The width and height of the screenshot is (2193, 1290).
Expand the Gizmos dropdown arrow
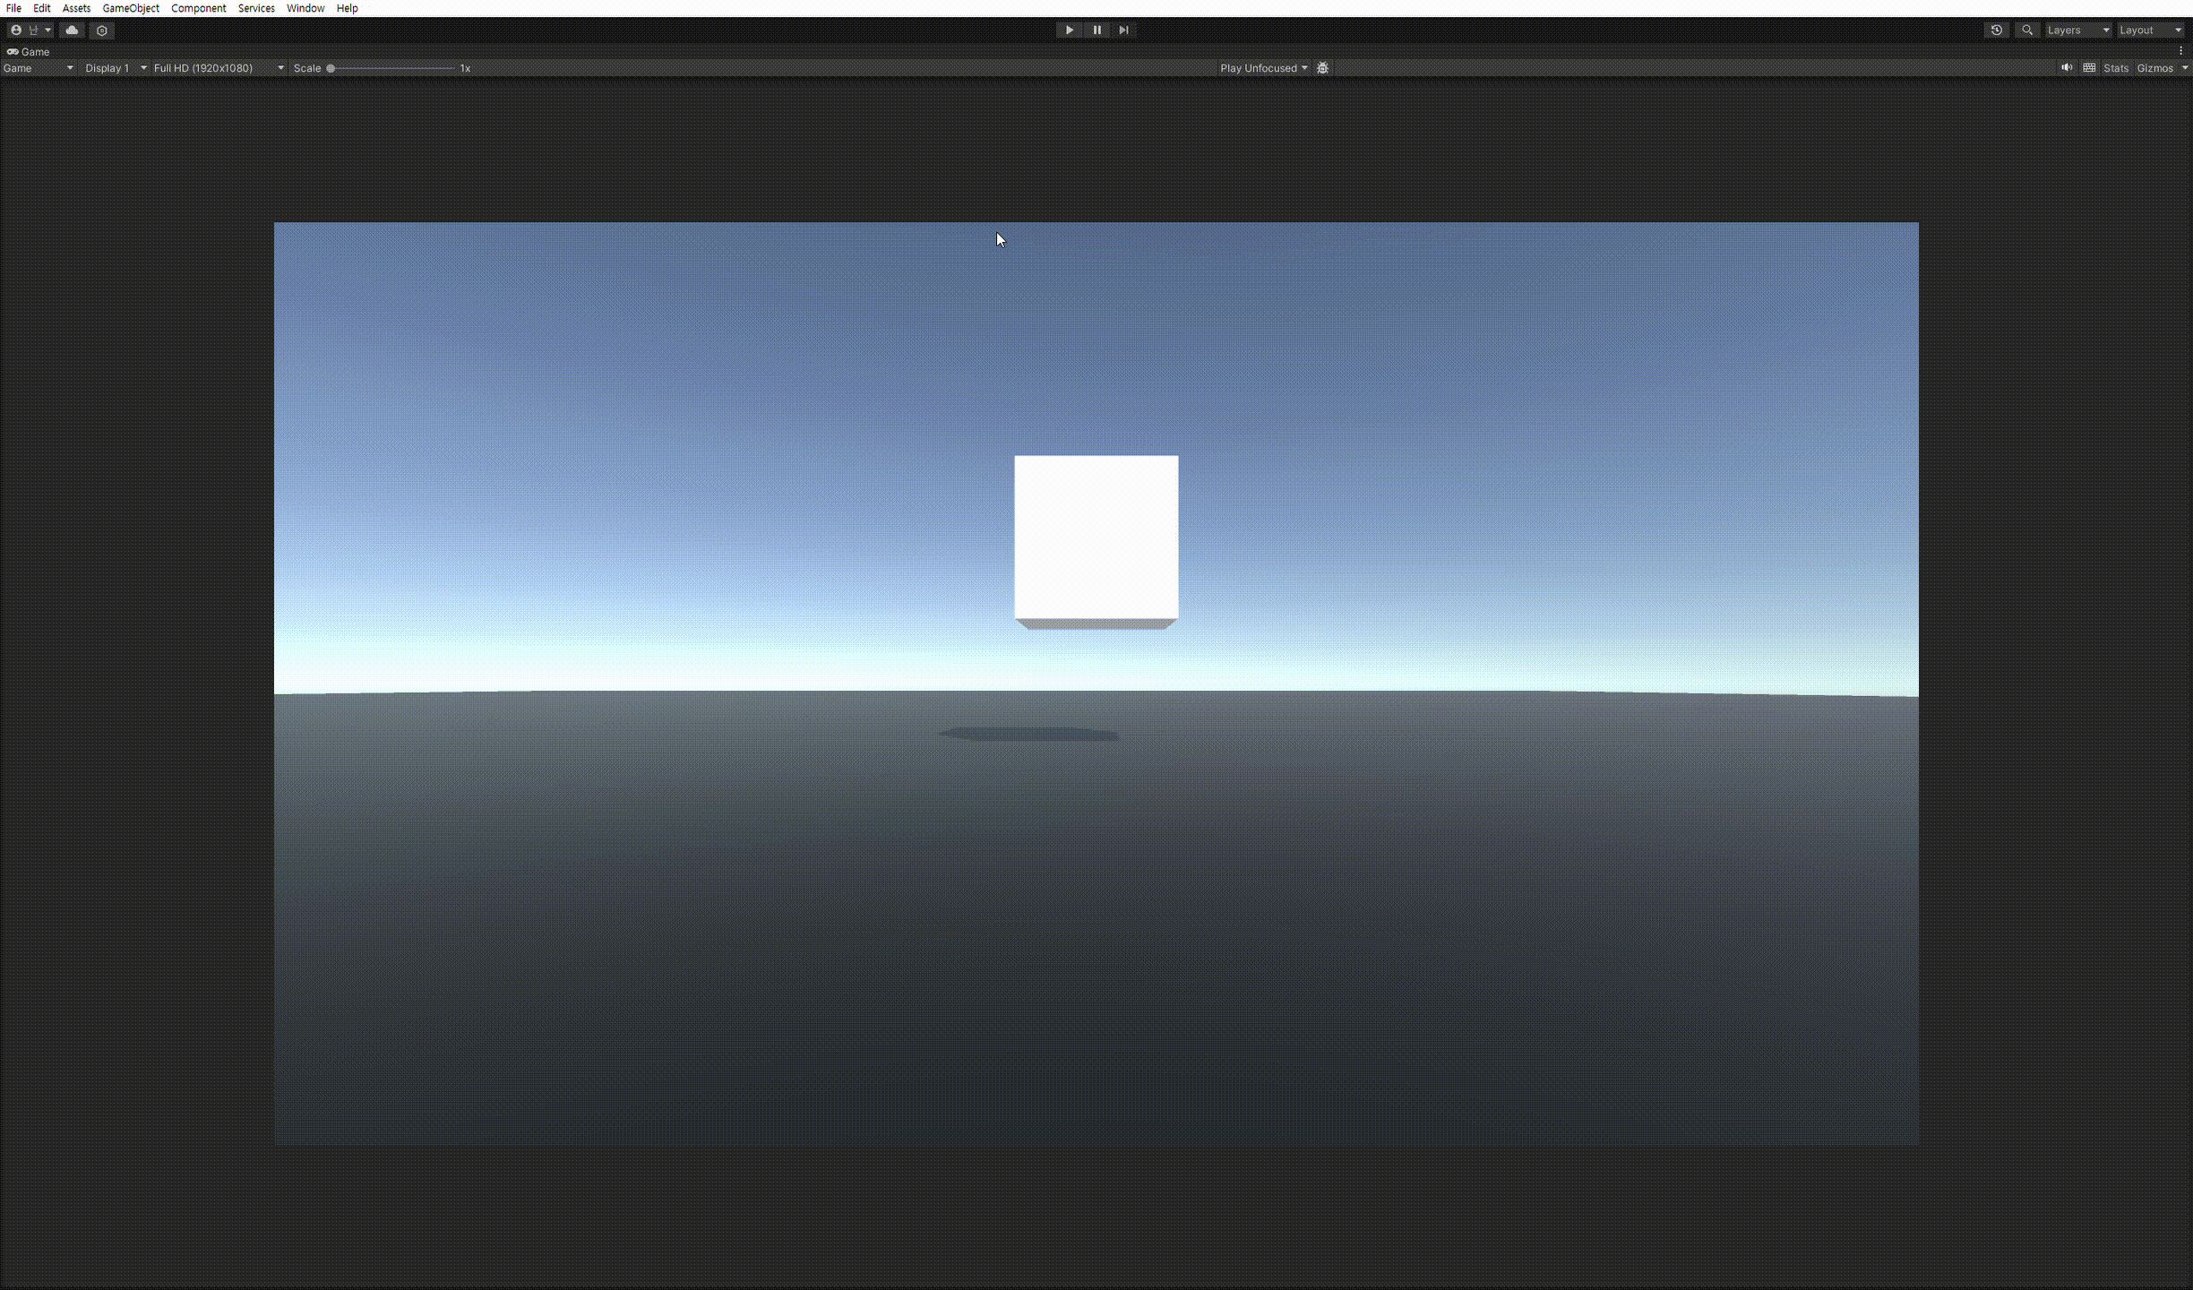click(2184, 68)
